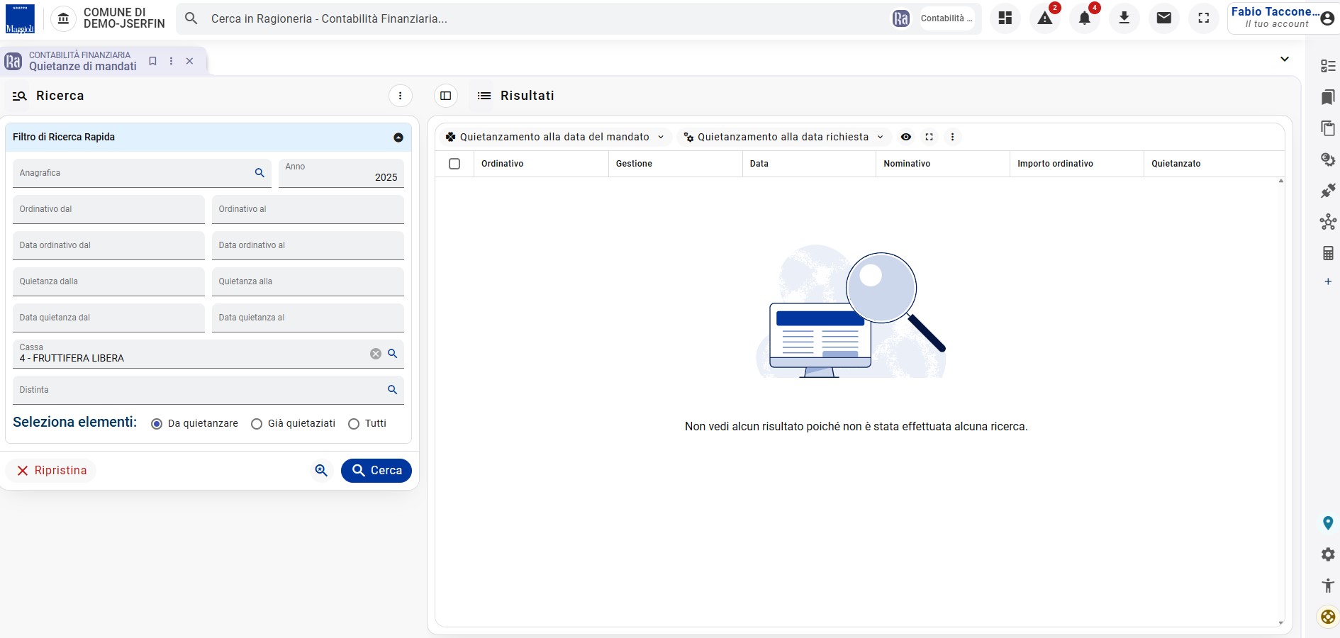Image resolution: width=1340 pixels, height=638 pixels.
Task: Open Quietanzamento alla data richiesta dropdown
Action: tap(783, 137)
